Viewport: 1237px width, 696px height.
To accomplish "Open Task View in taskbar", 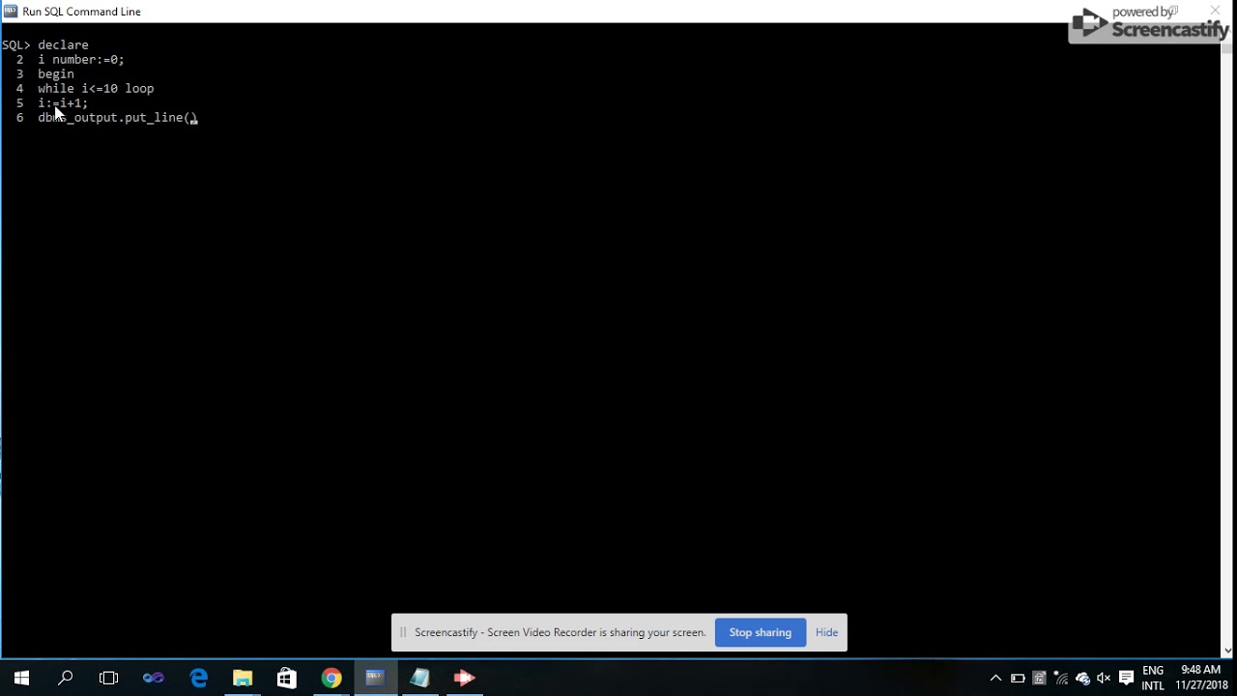I will [x=109, y=678].
